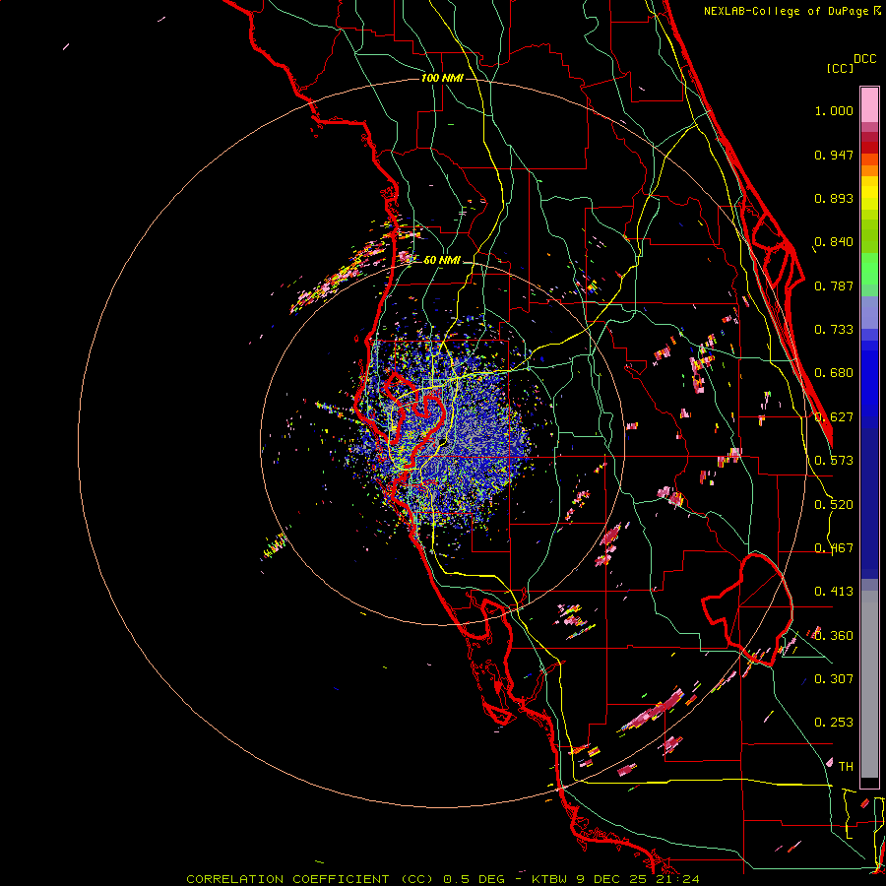Screen dimensions: 886x886
Task: Select the 0.520 scale value
Action: [834, 505]
